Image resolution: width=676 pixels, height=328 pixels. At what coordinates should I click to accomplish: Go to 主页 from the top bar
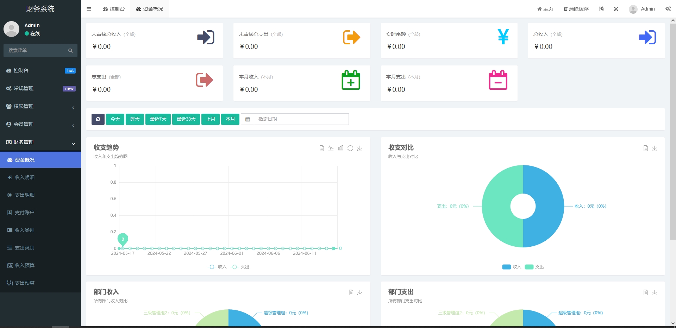pos(545,9)
